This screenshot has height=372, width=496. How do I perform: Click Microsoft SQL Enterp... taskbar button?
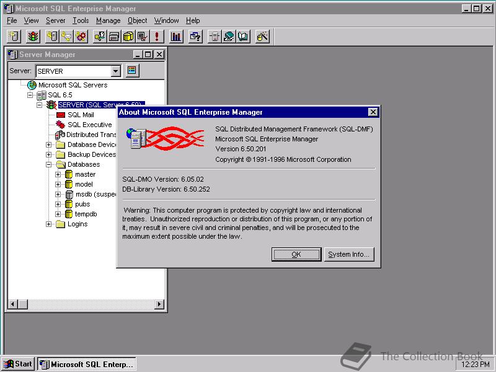(87, 364)
